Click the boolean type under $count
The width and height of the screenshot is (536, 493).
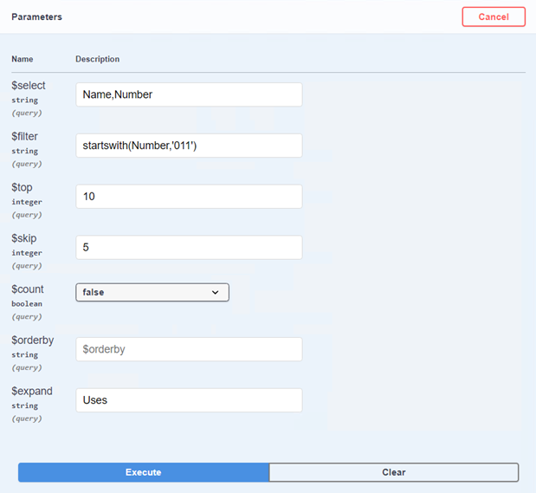(27, 304)
